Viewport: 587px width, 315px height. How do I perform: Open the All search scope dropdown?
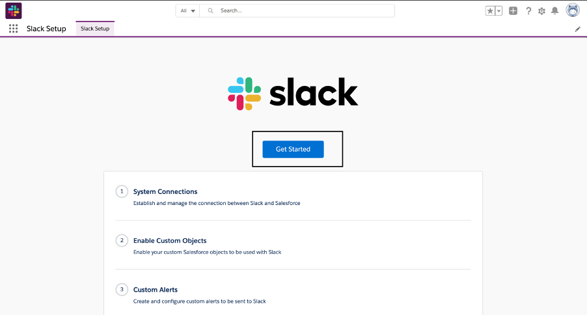pos(187,11)
